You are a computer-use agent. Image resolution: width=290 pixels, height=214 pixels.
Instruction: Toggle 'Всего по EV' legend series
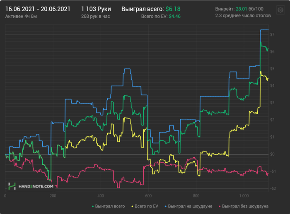(145, 206)
